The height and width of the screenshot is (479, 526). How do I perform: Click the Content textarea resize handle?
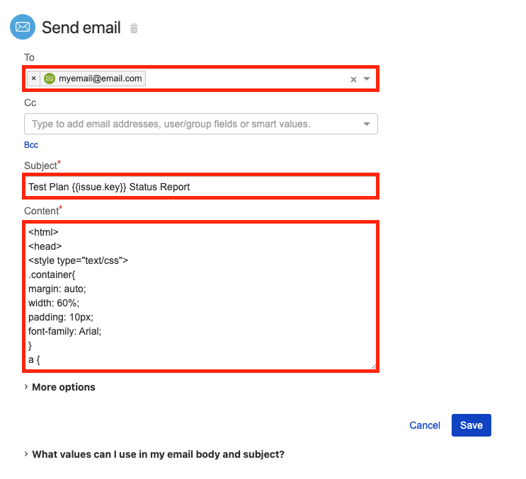pos(374,367)
